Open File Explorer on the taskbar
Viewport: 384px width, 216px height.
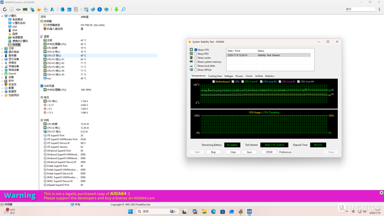[x=204, y=211]
